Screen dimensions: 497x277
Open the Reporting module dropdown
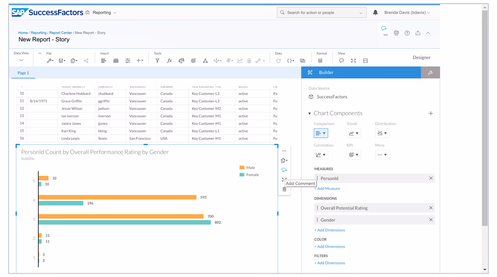[x=104, y=13]
